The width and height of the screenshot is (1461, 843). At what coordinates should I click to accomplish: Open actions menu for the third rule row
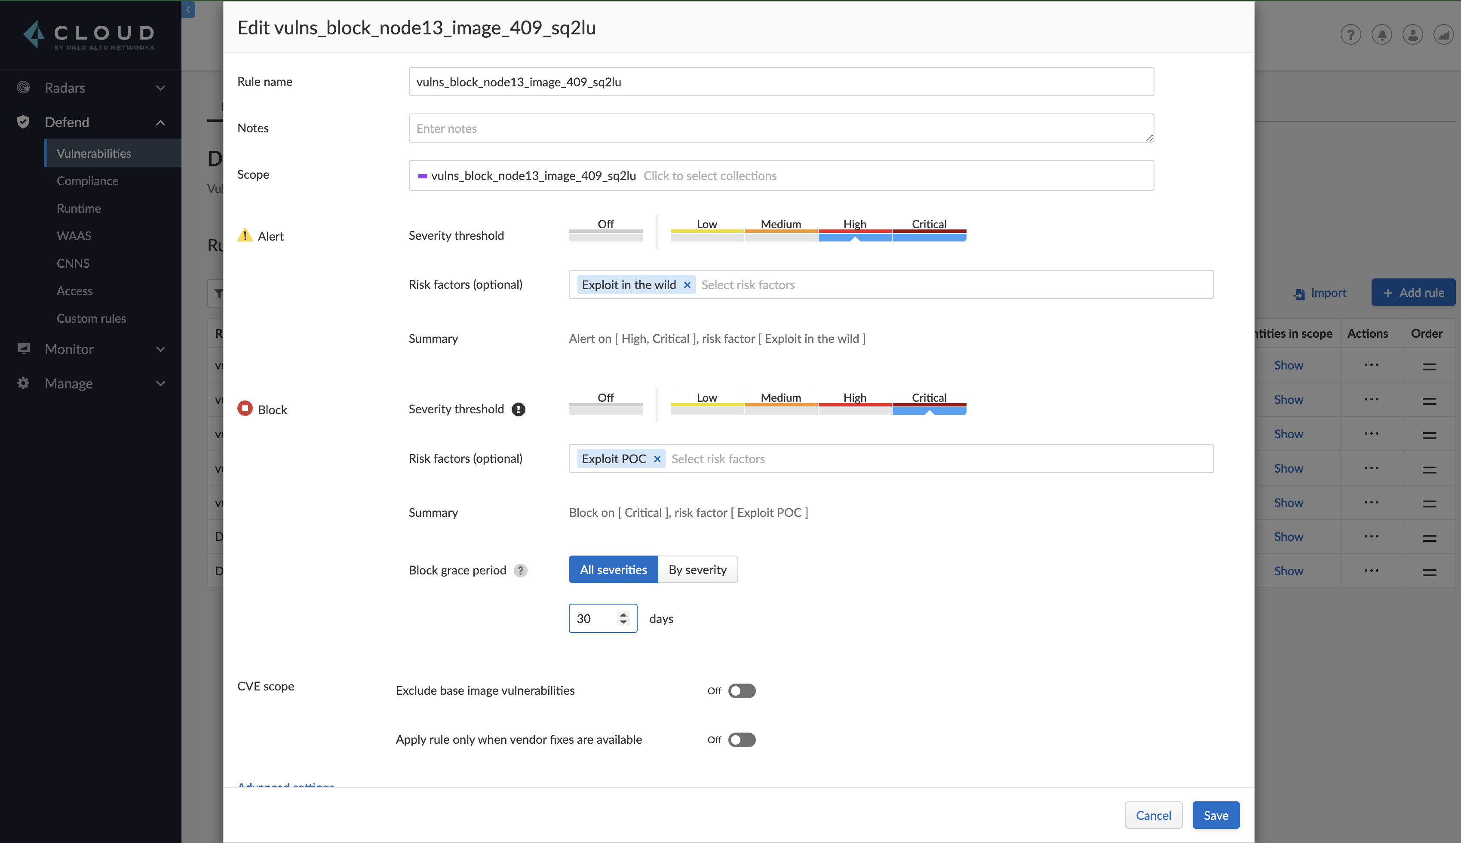coord(1371,434)
